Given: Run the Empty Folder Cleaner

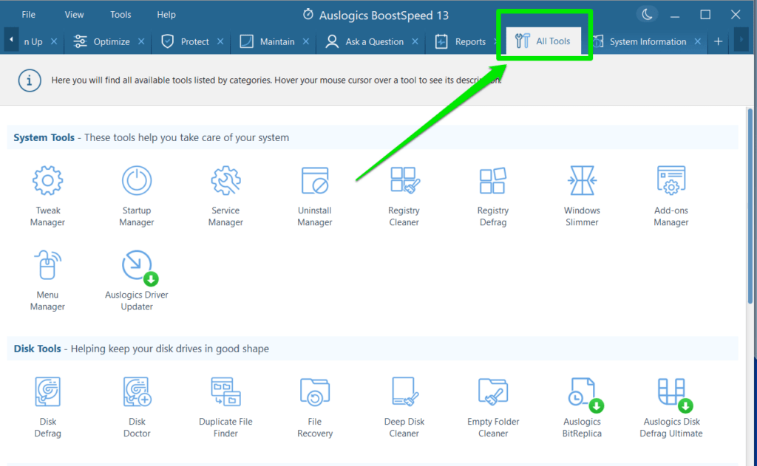Looking at the screenshot, I should pyautogui.click(x=492, y=405).
